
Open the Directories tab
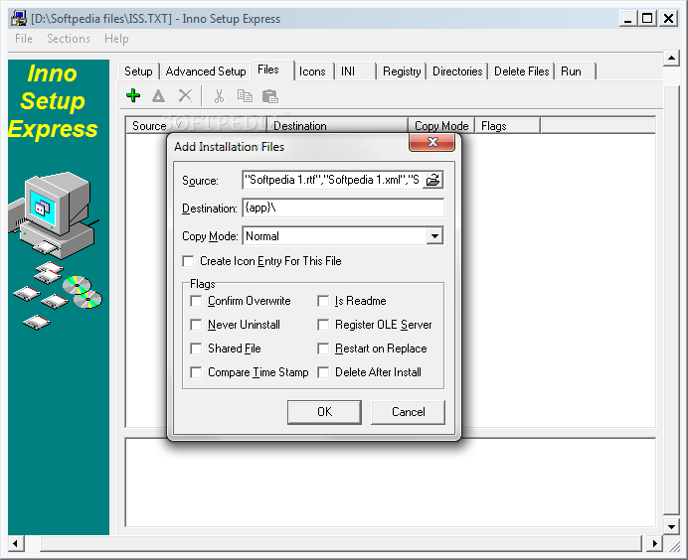tap(457, 71)
